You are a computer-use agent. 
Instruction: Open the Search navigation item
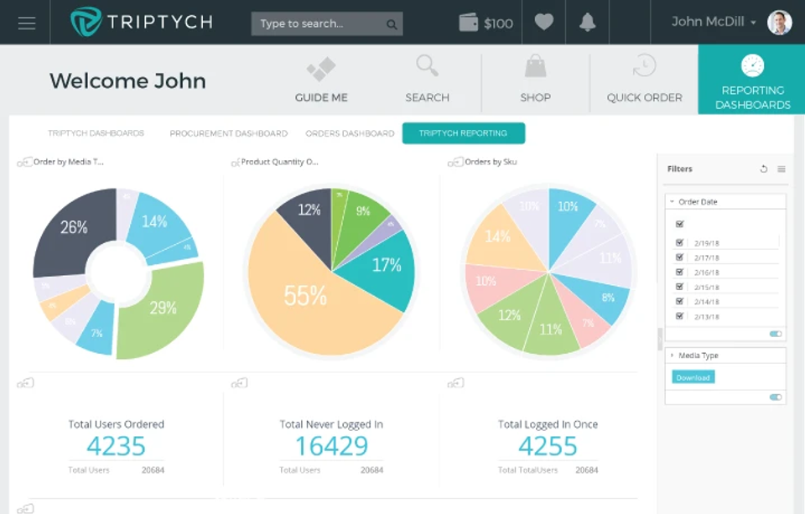[x=427, y=80]
